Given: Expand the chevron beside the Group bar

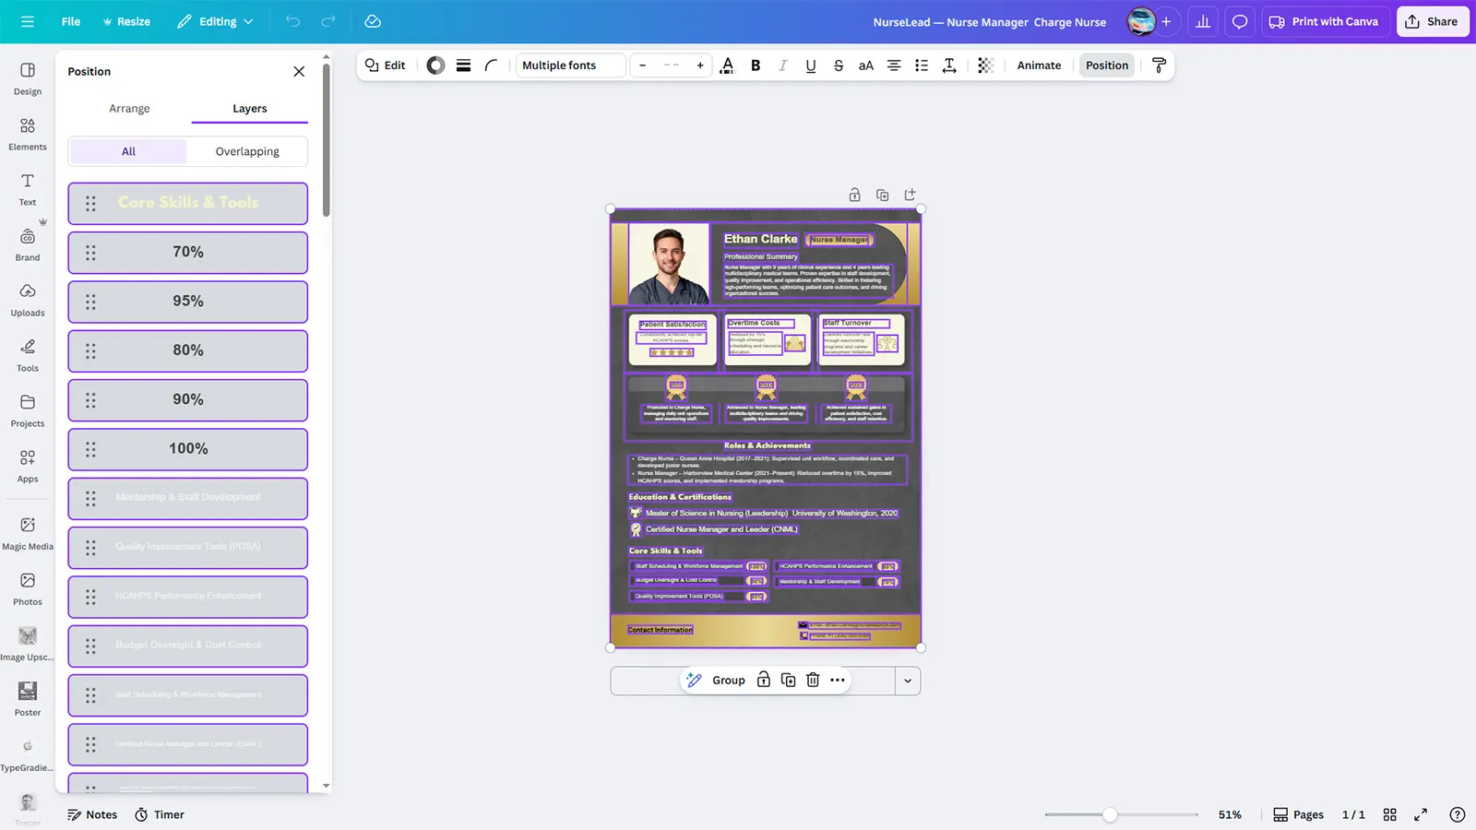Looking at the screenshot, I should [908, 682].
